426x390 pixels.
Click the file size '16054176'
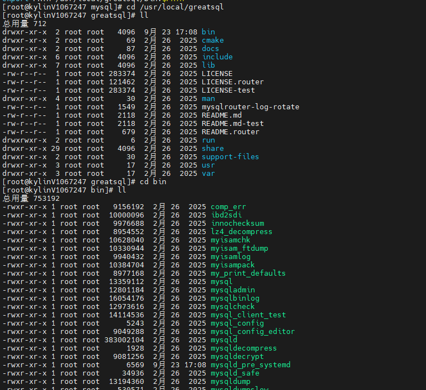126,298
